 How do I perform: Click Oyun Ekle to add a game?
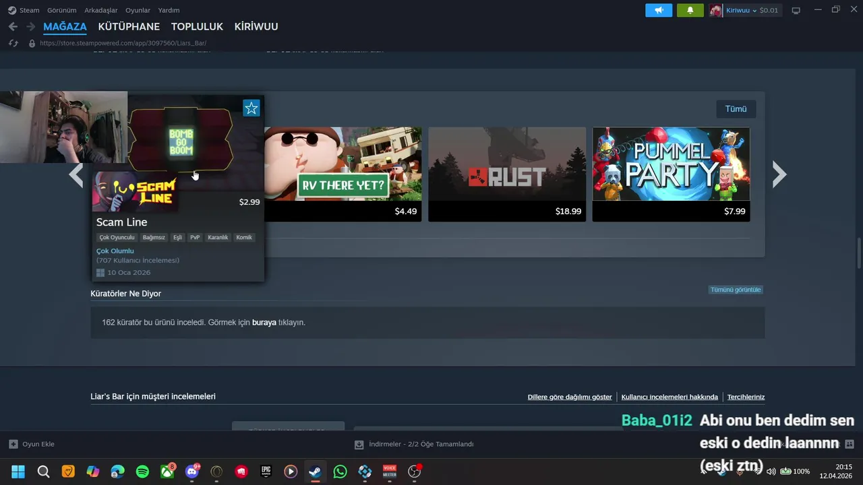pos(32,445)
